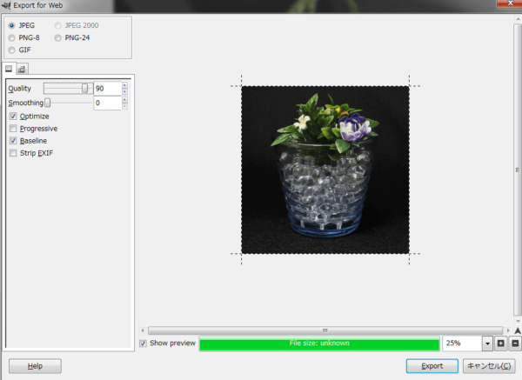
Task: Choose the PNG-24 format option
Action: (58, 38)
